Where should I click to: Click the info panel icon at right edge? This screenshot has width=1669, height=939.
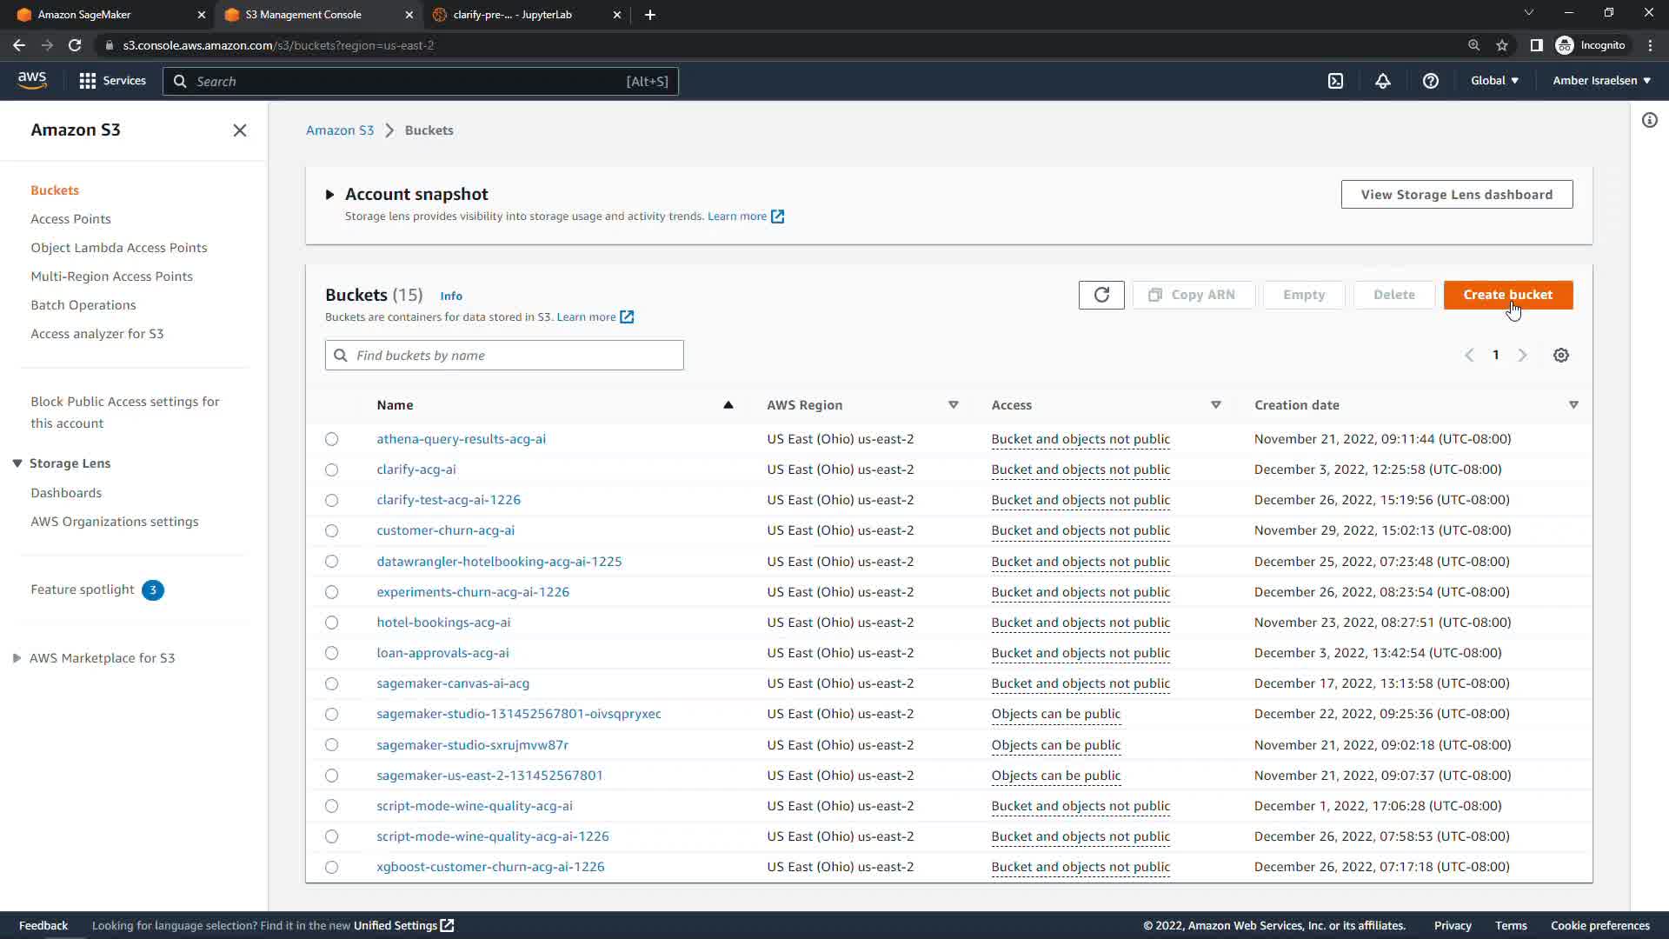click(x=1649, y=120)
